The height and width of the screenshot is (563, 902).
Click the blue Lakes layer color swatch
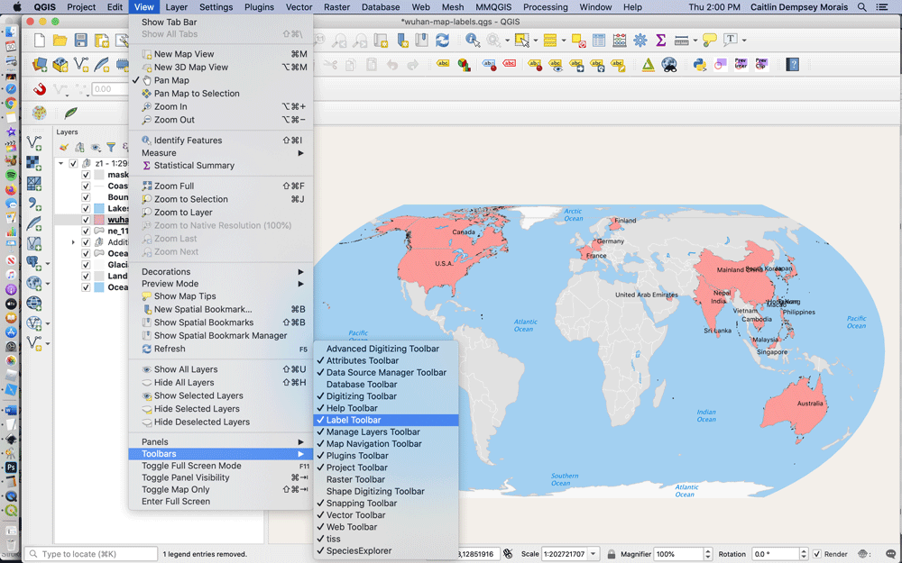pos(99,209)
